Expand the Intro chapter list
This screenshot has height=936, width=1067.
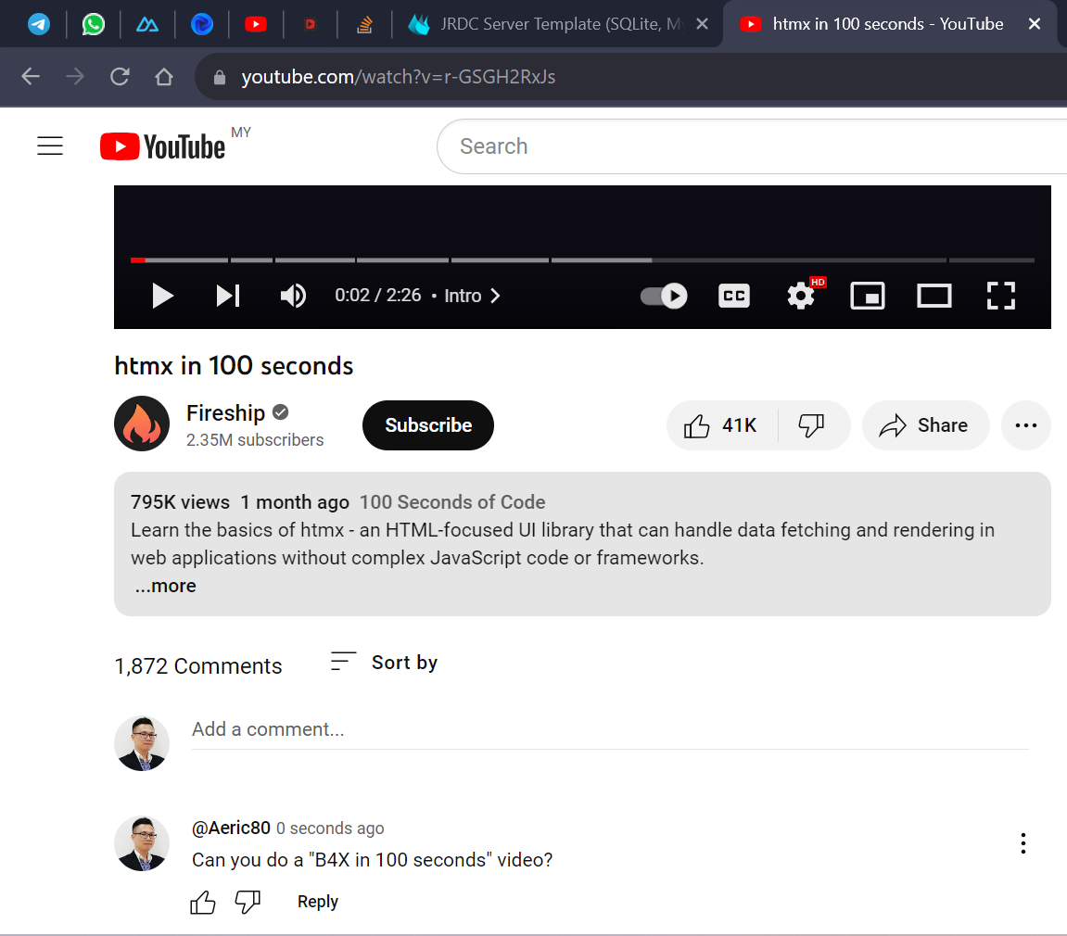[472, 296]
